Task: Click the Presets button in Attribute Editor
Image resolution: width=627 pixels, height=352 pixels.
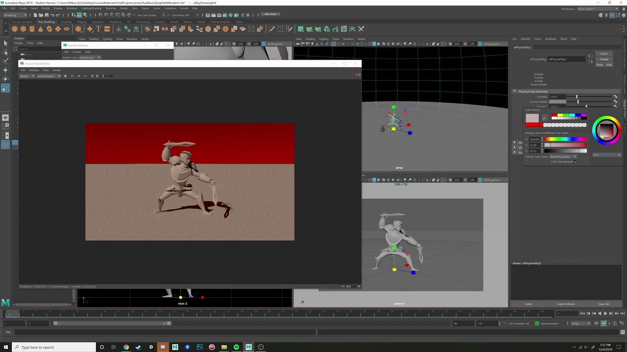Action: click(x=604, y=59)
